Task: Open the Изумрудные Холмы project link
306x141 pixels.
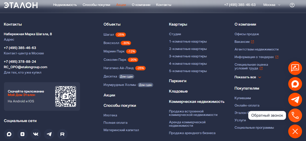Action: 120,85
